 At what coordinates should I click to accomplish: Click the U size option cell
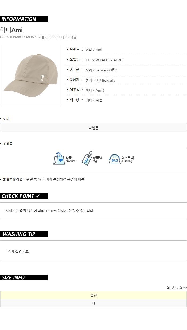(93, 303)
